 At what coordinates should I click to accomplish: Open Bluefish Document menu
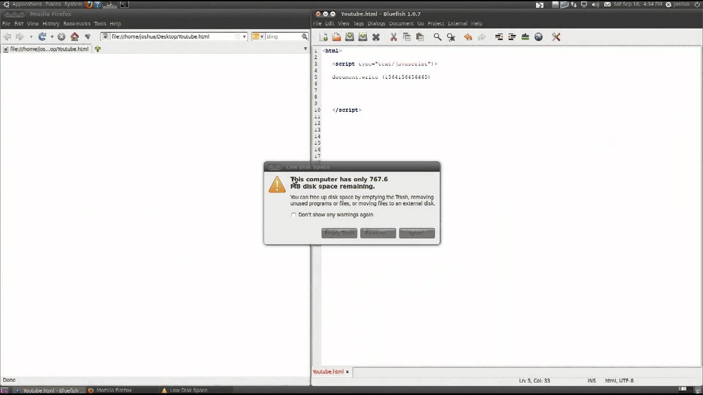point(401,24)
